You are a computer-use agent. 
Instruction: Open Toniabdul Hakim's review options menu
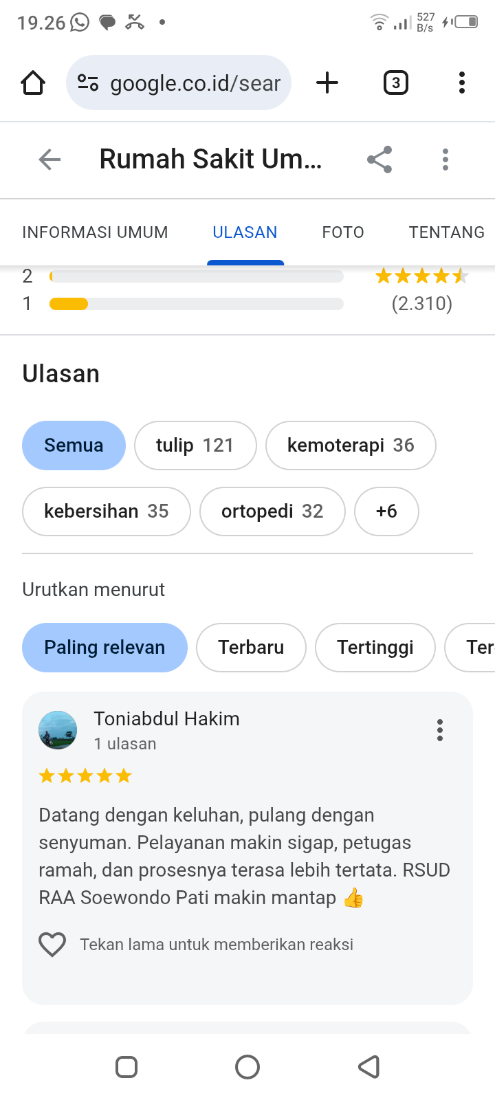[x=440, y=730]
